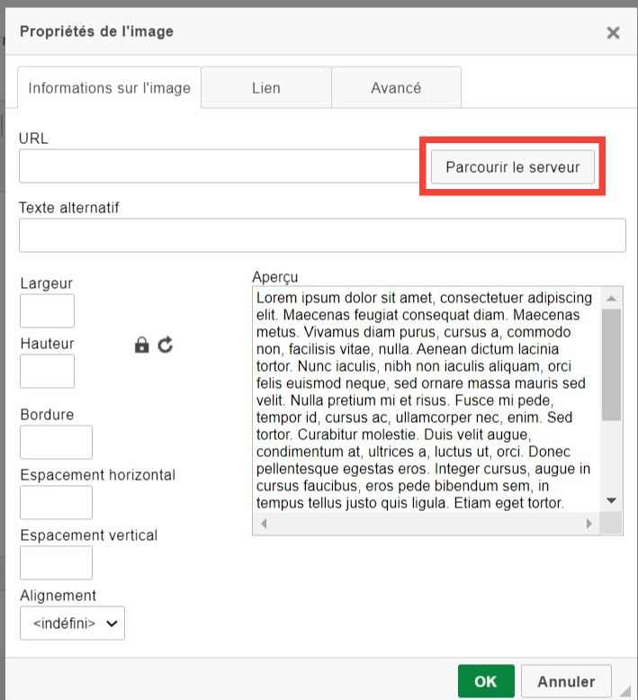Click the Bordure input box
Viewport: 638px width, 700px height.
pyautogui.click(x=57, y=442)
